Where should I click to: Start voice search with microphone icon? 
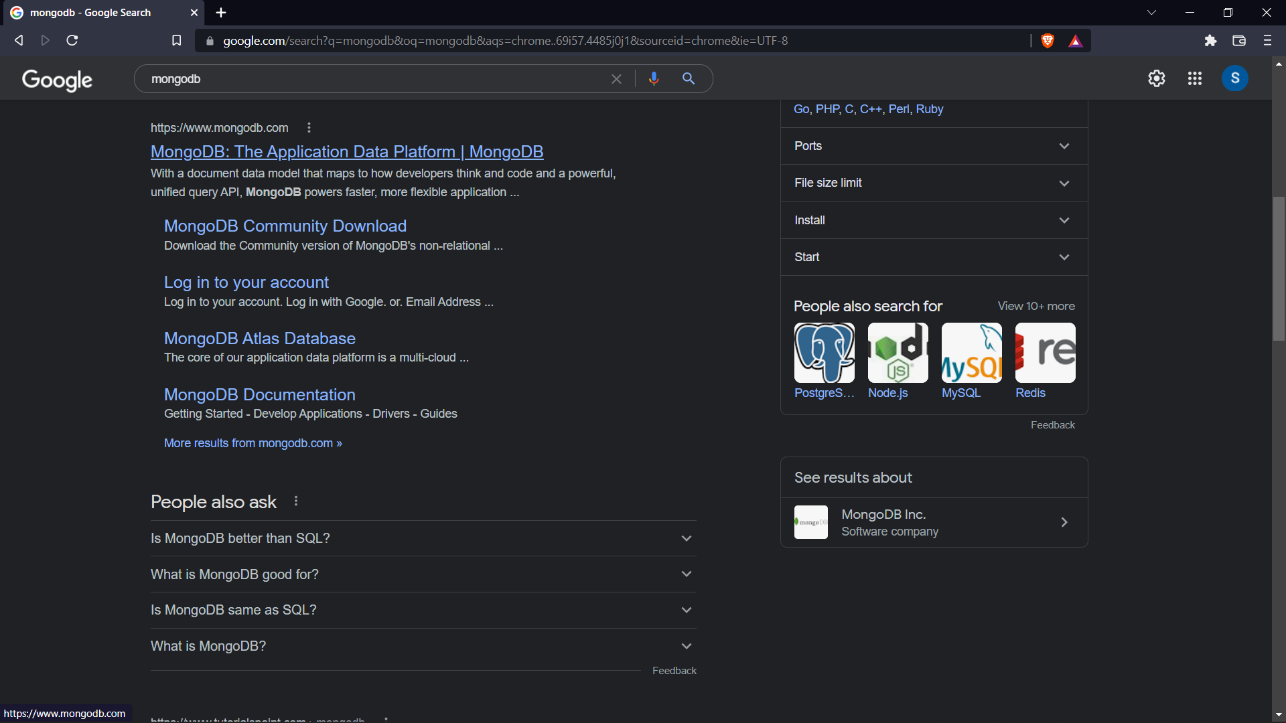654,78
